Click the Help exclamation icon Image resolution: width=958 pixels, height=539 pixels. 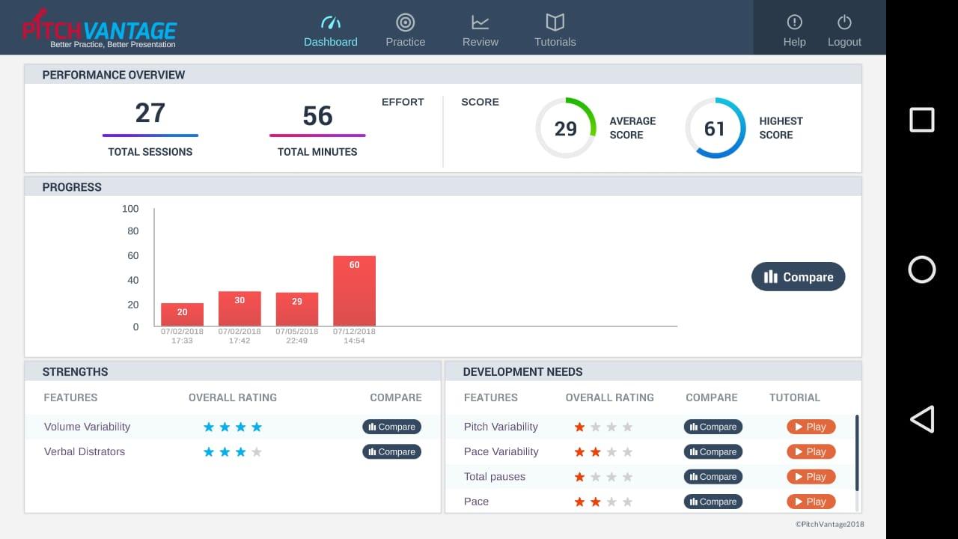point(795,22)
